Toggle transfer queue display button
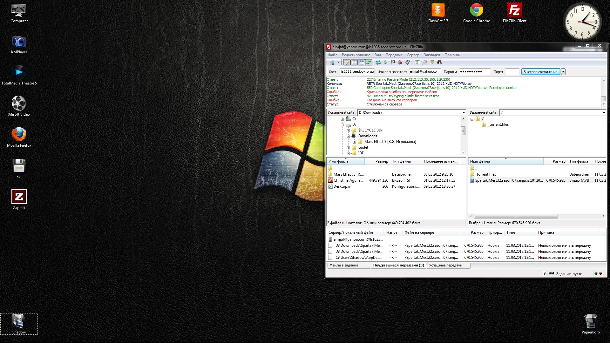 [x=369, y=62]
